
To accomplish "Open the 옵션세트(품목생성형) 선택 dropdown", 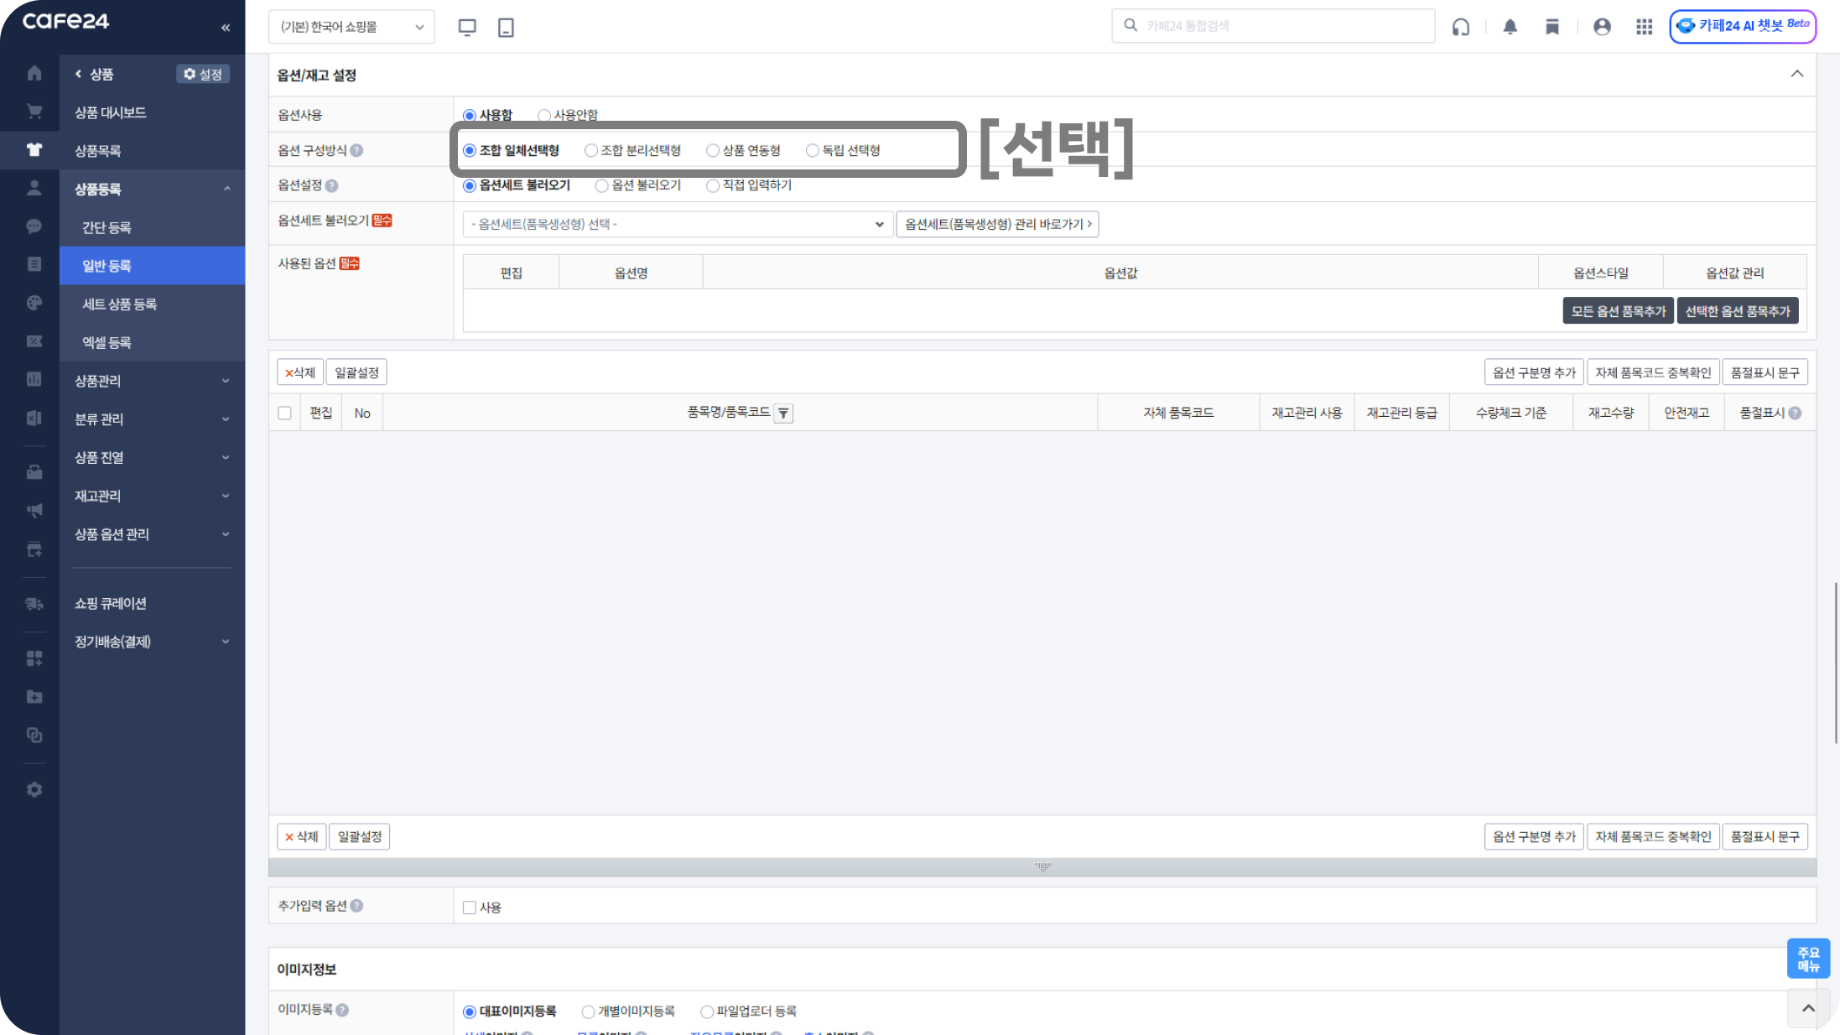I will coord(675,224).
